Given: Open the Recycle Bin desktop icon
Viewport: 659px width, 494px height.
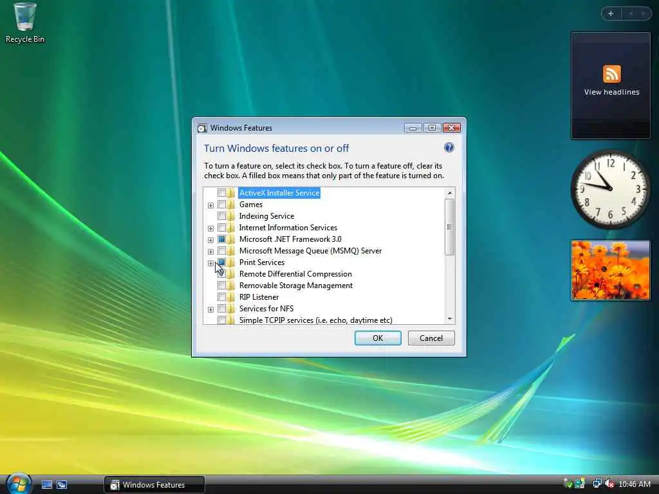Looking at the screenshot, I should pos(25,23).
